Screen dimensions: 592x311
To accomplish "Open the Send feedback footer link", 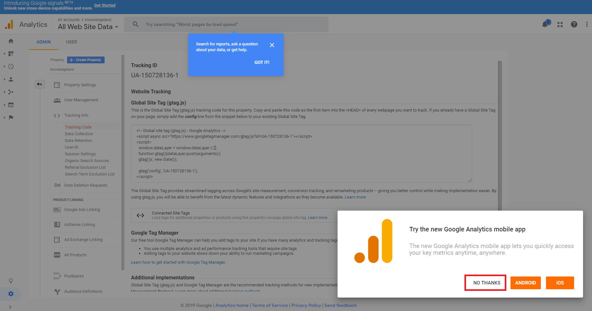I will pos(340,305).
